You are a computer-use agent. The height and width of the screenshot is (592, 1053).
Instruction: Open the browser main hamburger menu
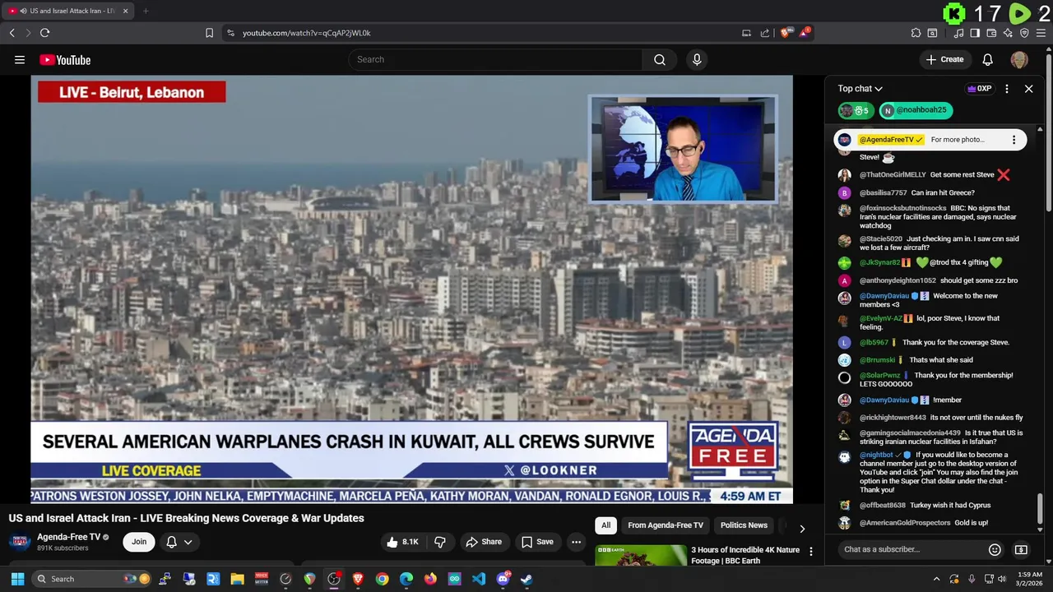tap(1041, 33)
